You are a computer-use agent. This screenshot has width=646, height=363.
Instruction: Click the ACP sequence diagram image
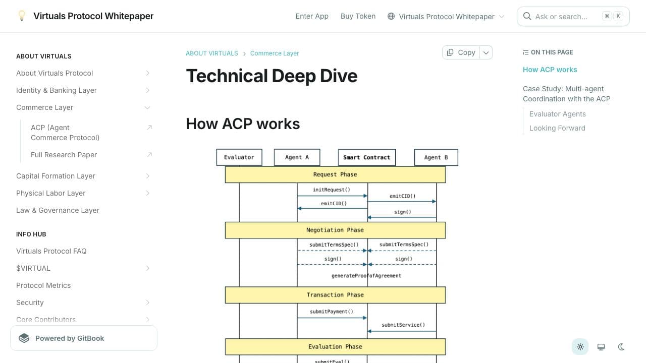[x=337, y=256]
